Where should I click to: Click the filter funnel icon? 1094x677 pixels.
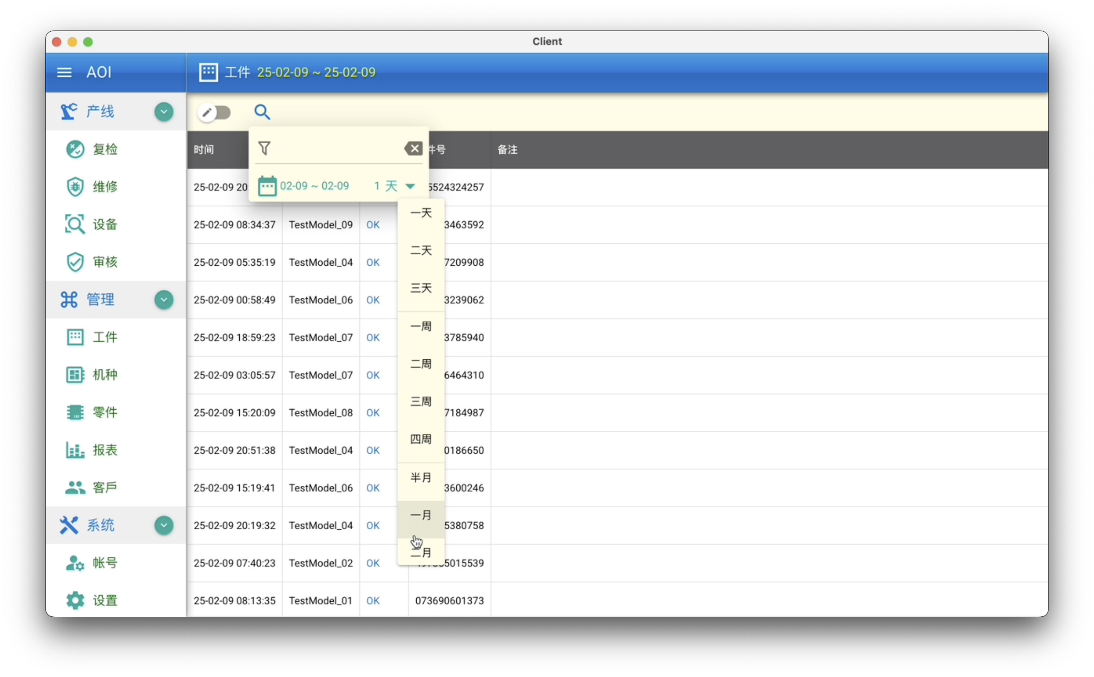(x=265, y=148)
